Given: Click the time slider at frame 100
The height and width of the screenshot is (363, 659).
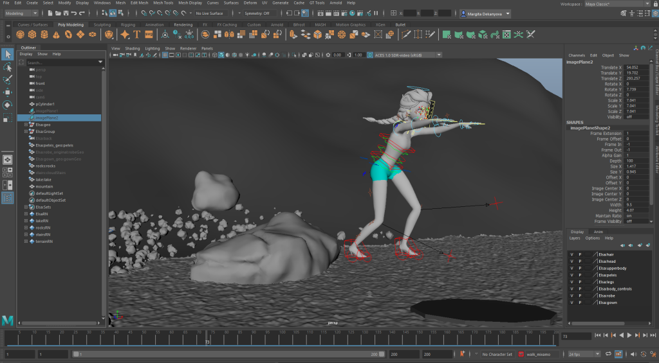Looking at the screenshot, I should click(283, 337).
